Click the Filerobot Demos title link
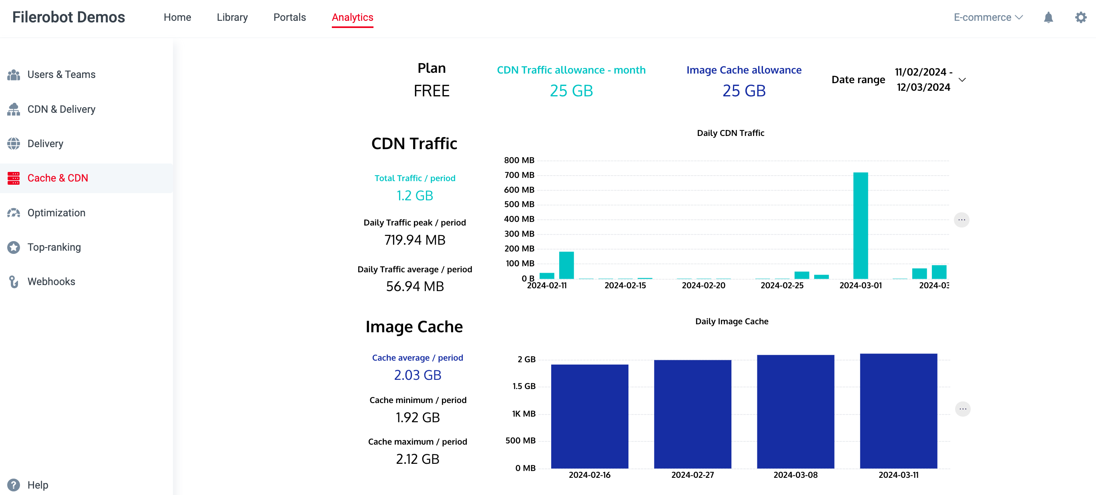 coord(68,18)
